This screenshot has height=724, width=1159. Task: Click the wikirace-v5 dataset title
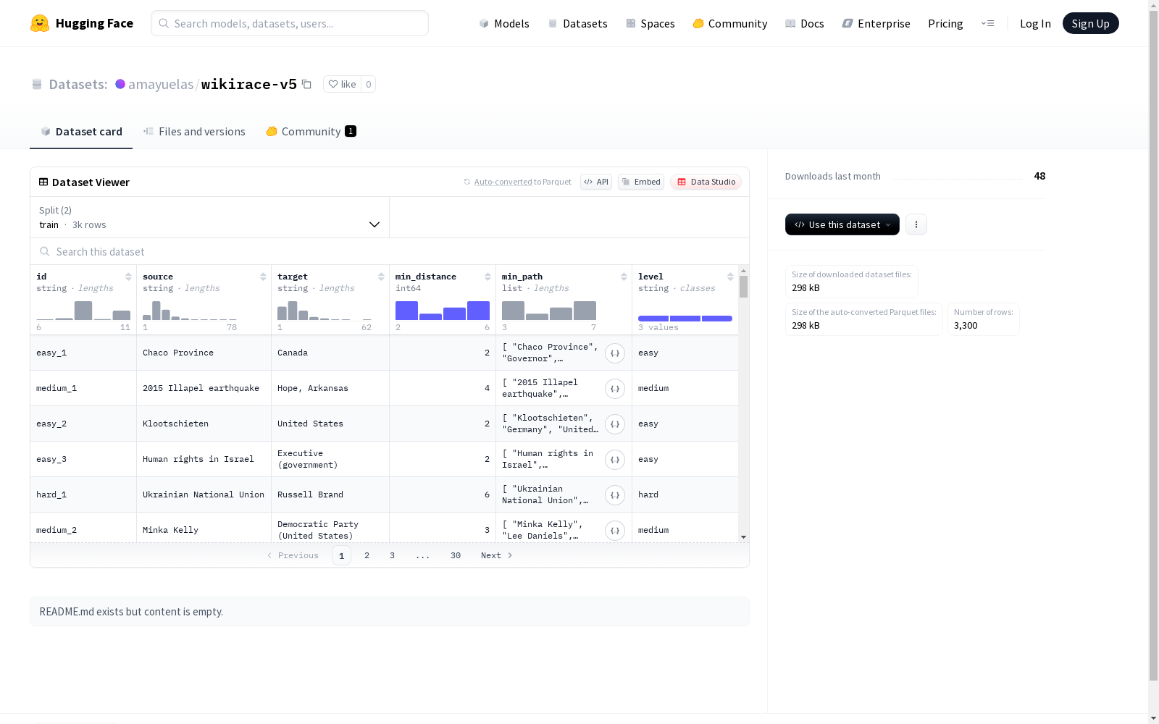tap(248, 84)
